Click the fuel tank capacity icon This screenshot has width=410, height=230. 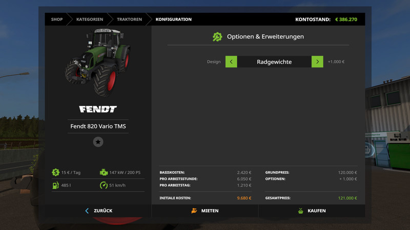click(55, 185)
